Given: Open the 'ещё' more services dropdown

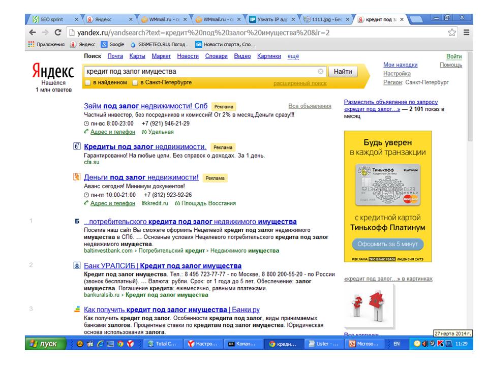Looking at the screenshot, I should click(x=293, y=56).
